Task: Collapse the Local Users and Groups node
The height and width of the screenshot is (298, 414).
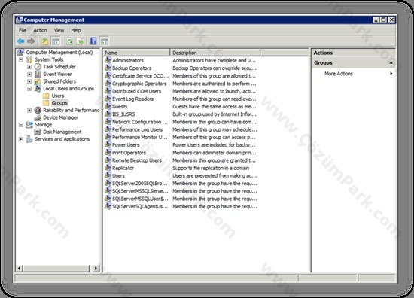Action: [29, 89]
